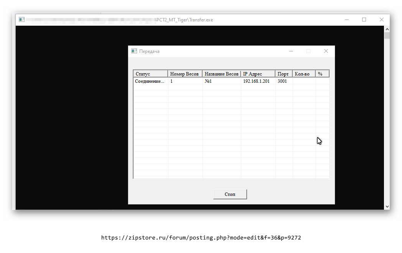
Task: Click the Кол-во column header
Action: click(304, 74)
